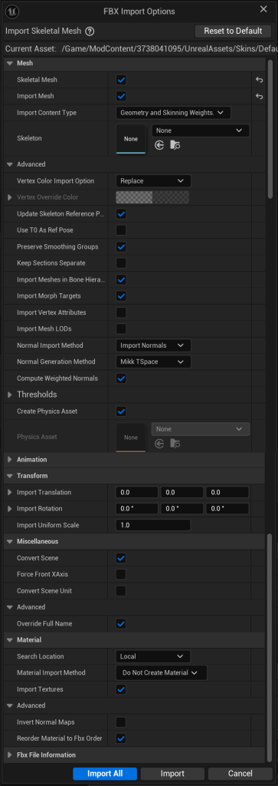
Task: Reset Skeletal Mesh to default arrow
Action: click(x=259, y=80)
